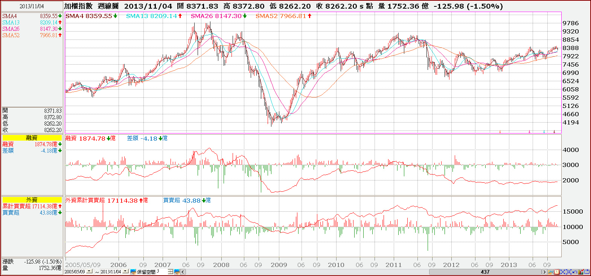Viewport: 591px width, 276px height.
Task: Click the reserved space value field
Action: (x=162, y=271)
